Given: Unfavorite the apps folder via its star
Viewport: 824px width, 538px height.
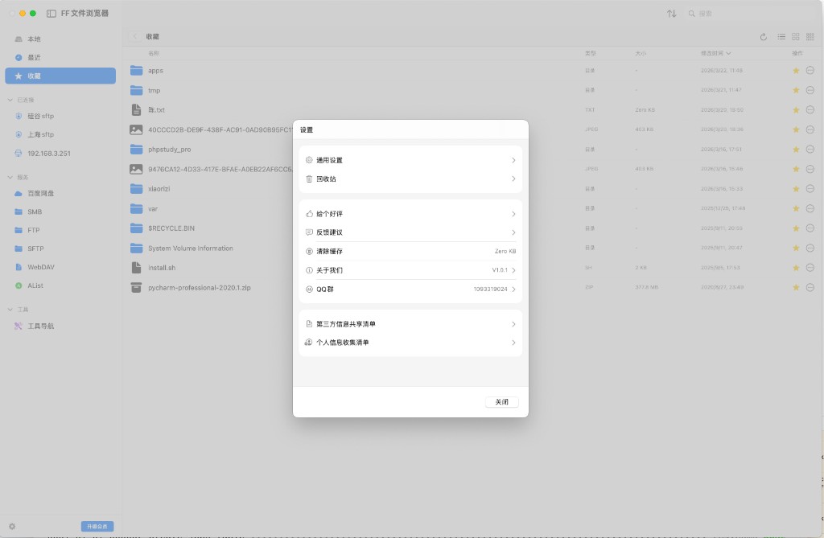Looking at the screenshot, I should (796, 71).
